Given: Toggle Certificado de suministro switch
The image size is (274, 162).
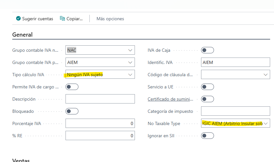Looking at the screenshot, I should [x=207, y=99].
